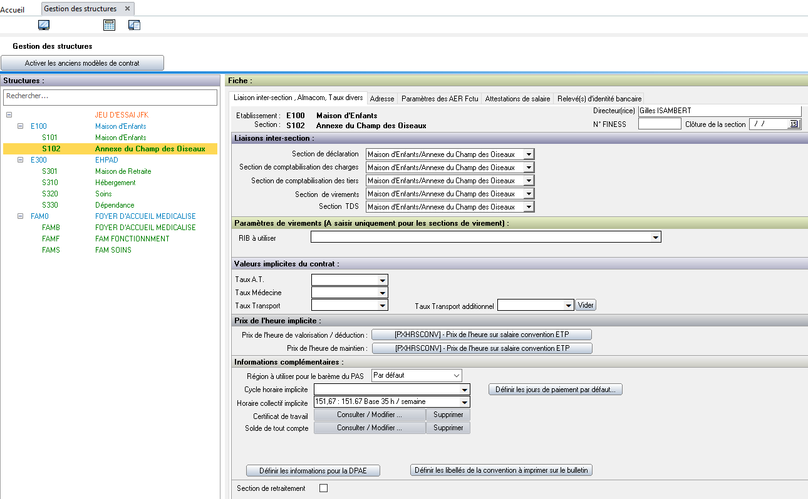This screenshot has width=808, height=499.
Task: Click Activer les anciens modèles de contrat
Action: [x=82, y=63]
